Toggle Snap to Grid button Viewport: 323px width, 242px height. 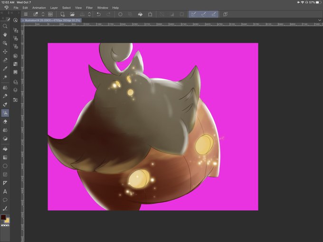[x=214, y=14]
